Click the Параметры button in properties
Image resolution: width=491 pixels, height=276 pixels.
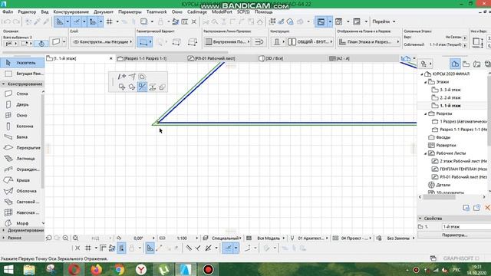455,235
